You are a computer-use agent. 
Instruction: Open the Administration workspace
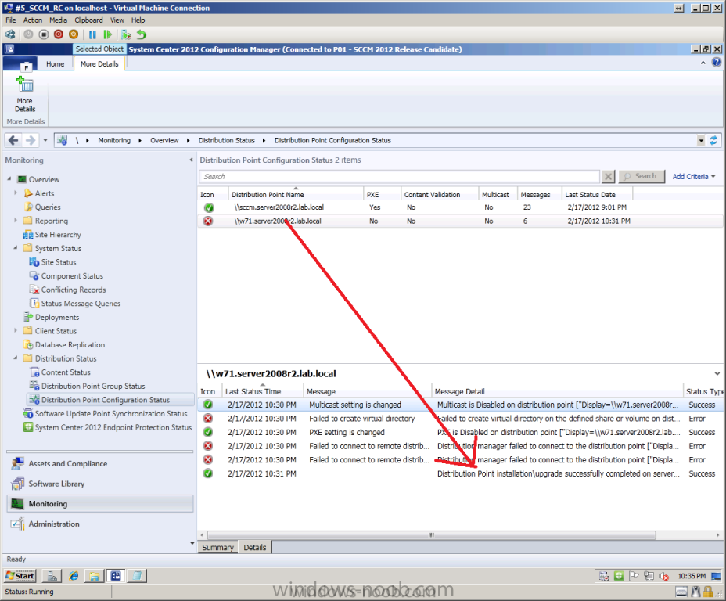(x=100, y=524)
